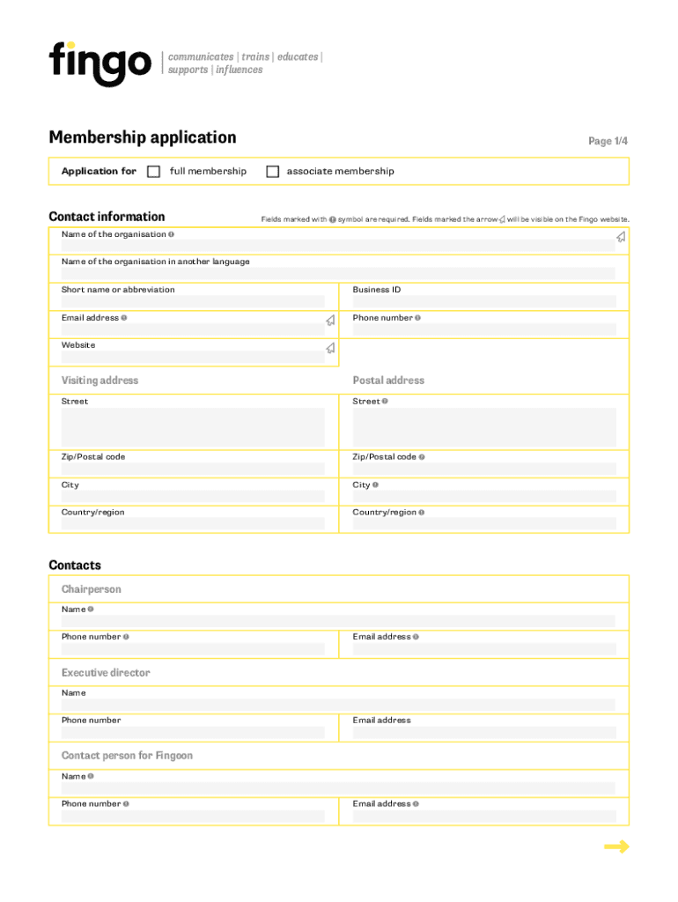
Task: Click Contact person for Fingoon Name field
Action: click(338, 787)
